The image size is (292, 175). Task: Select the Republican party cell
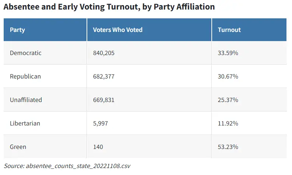25,76
